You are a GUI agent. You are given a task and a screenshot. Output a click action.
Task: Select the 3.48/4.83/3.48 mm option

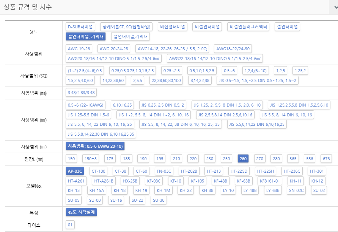pos(81,93)
